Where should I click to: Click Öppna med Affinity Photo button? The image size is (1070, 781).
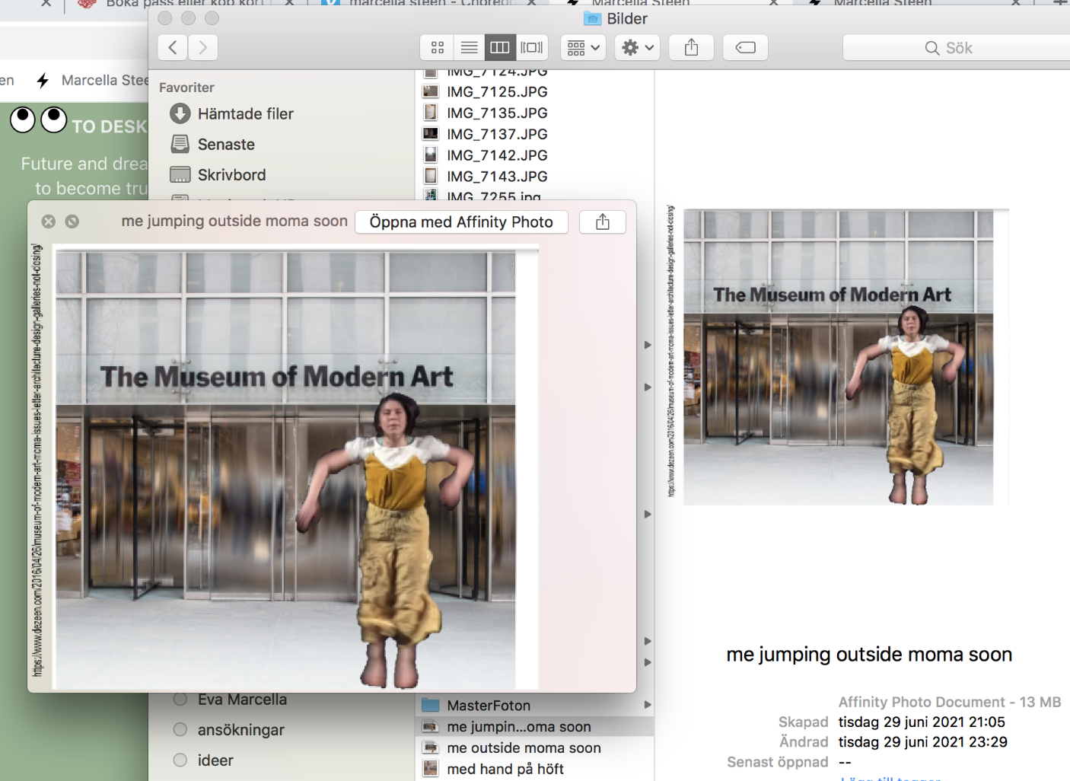(461, 222)
